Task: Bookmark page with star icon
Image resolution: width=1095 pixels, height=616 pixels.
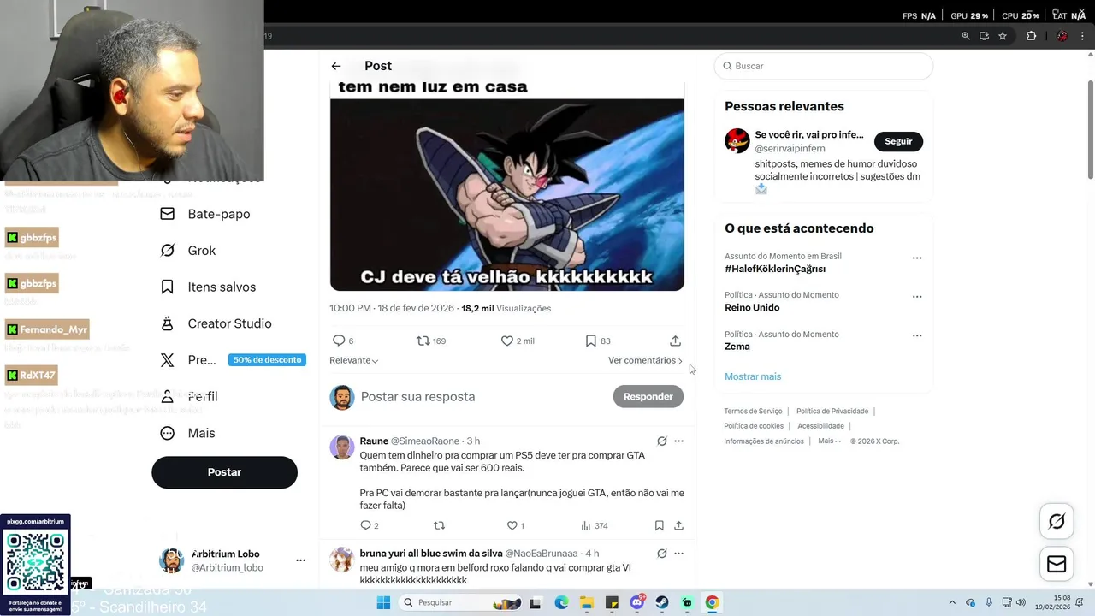Action: (1003, 36)
